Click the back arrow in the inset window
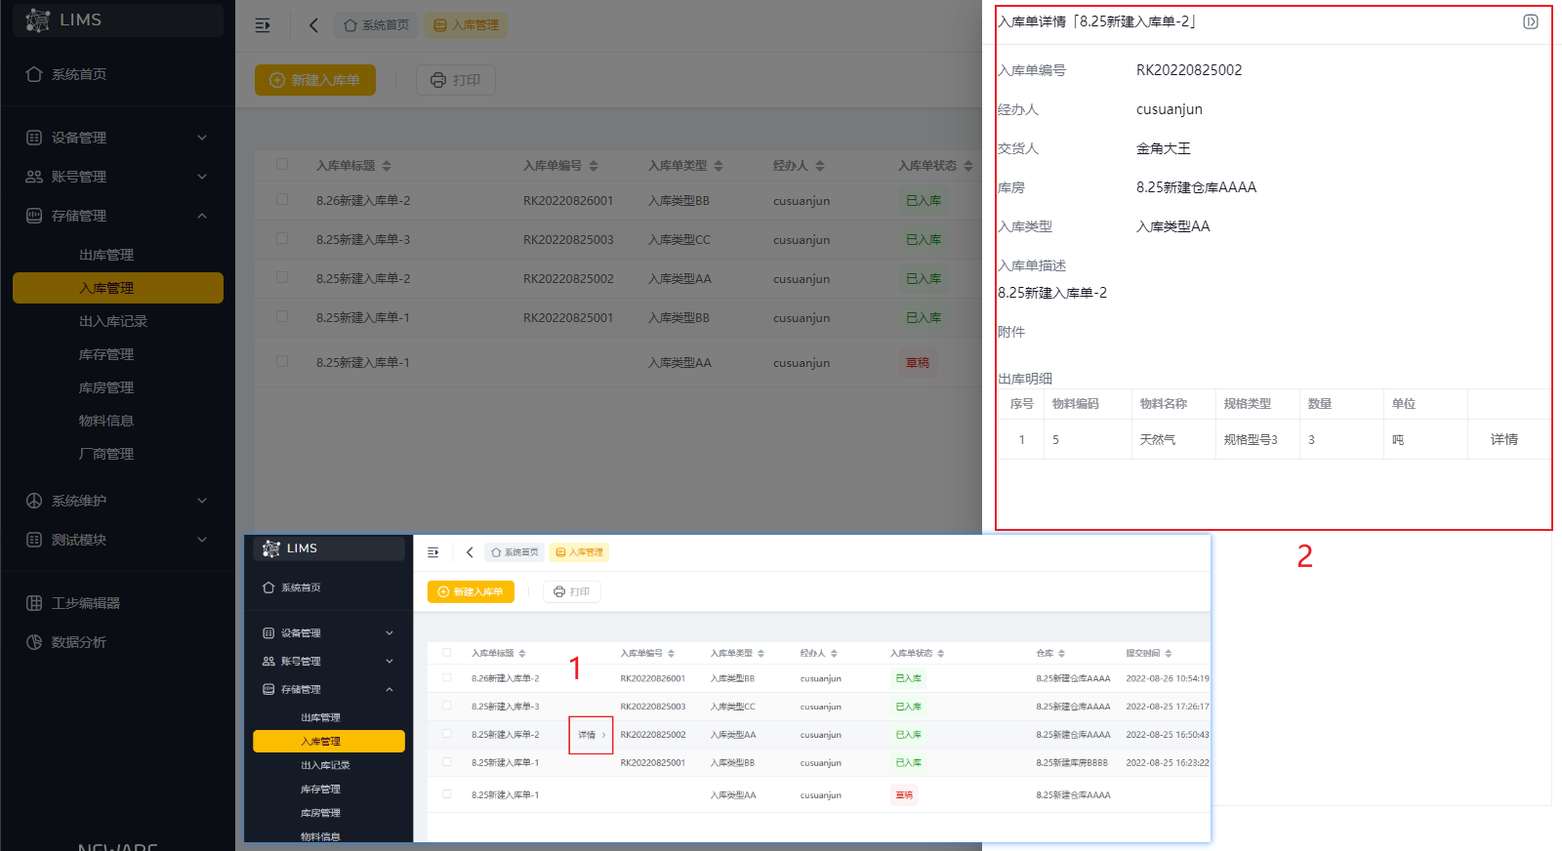1562x851 pixels. [470, 552]
